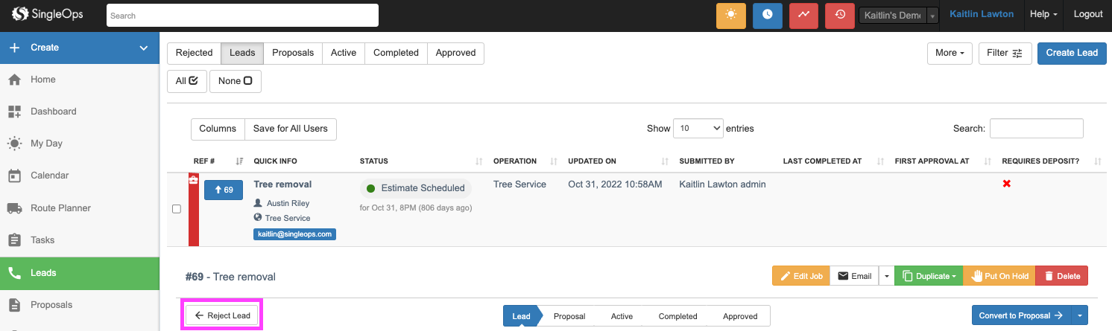
Task: Deselect rows with None button
Action: 235,81
